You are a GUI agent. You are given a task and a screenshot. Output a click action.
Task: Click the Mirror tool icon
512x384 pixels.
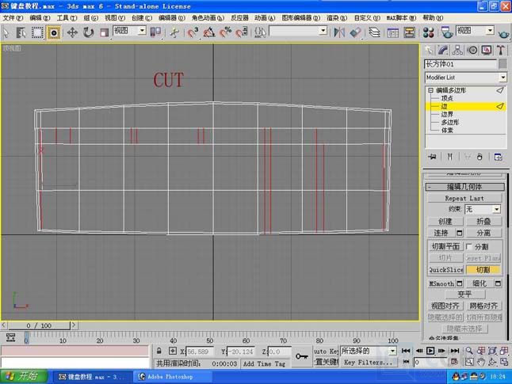click(x=339, y=32)
